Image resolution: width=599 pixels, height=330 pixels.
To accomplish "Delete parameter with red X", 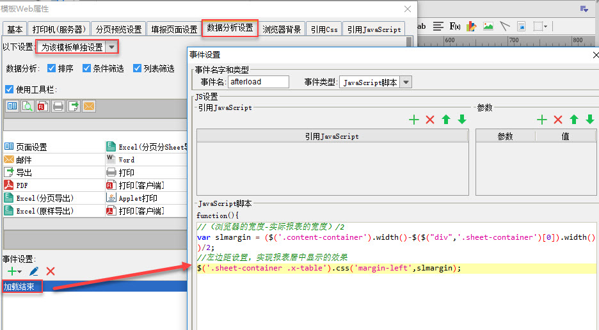I will click(558, 120).
